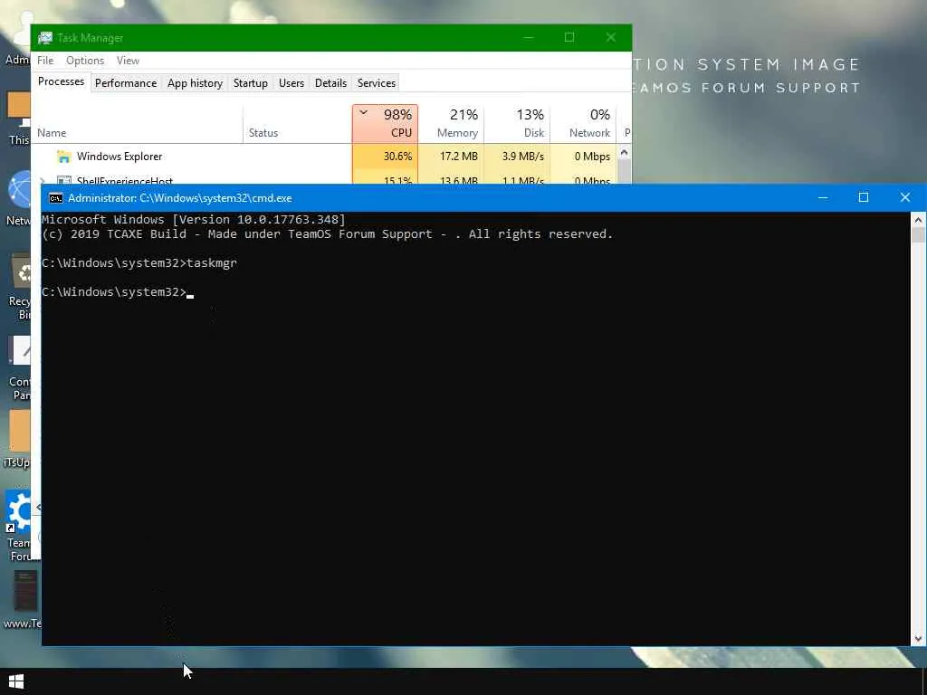Expand the ShellExperienceHost process group
The height and width of the screenshot is (695, 927).
pos(43,180)
